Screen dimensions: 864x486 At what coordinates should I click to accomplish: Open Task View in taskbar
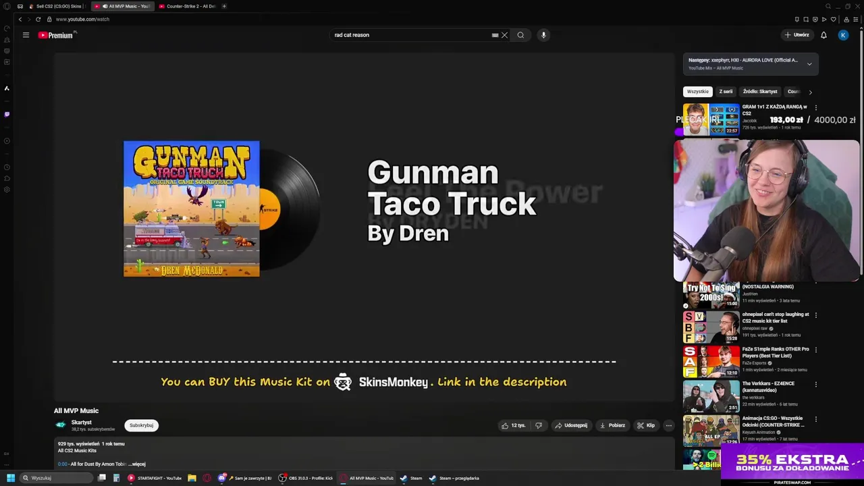102,478
